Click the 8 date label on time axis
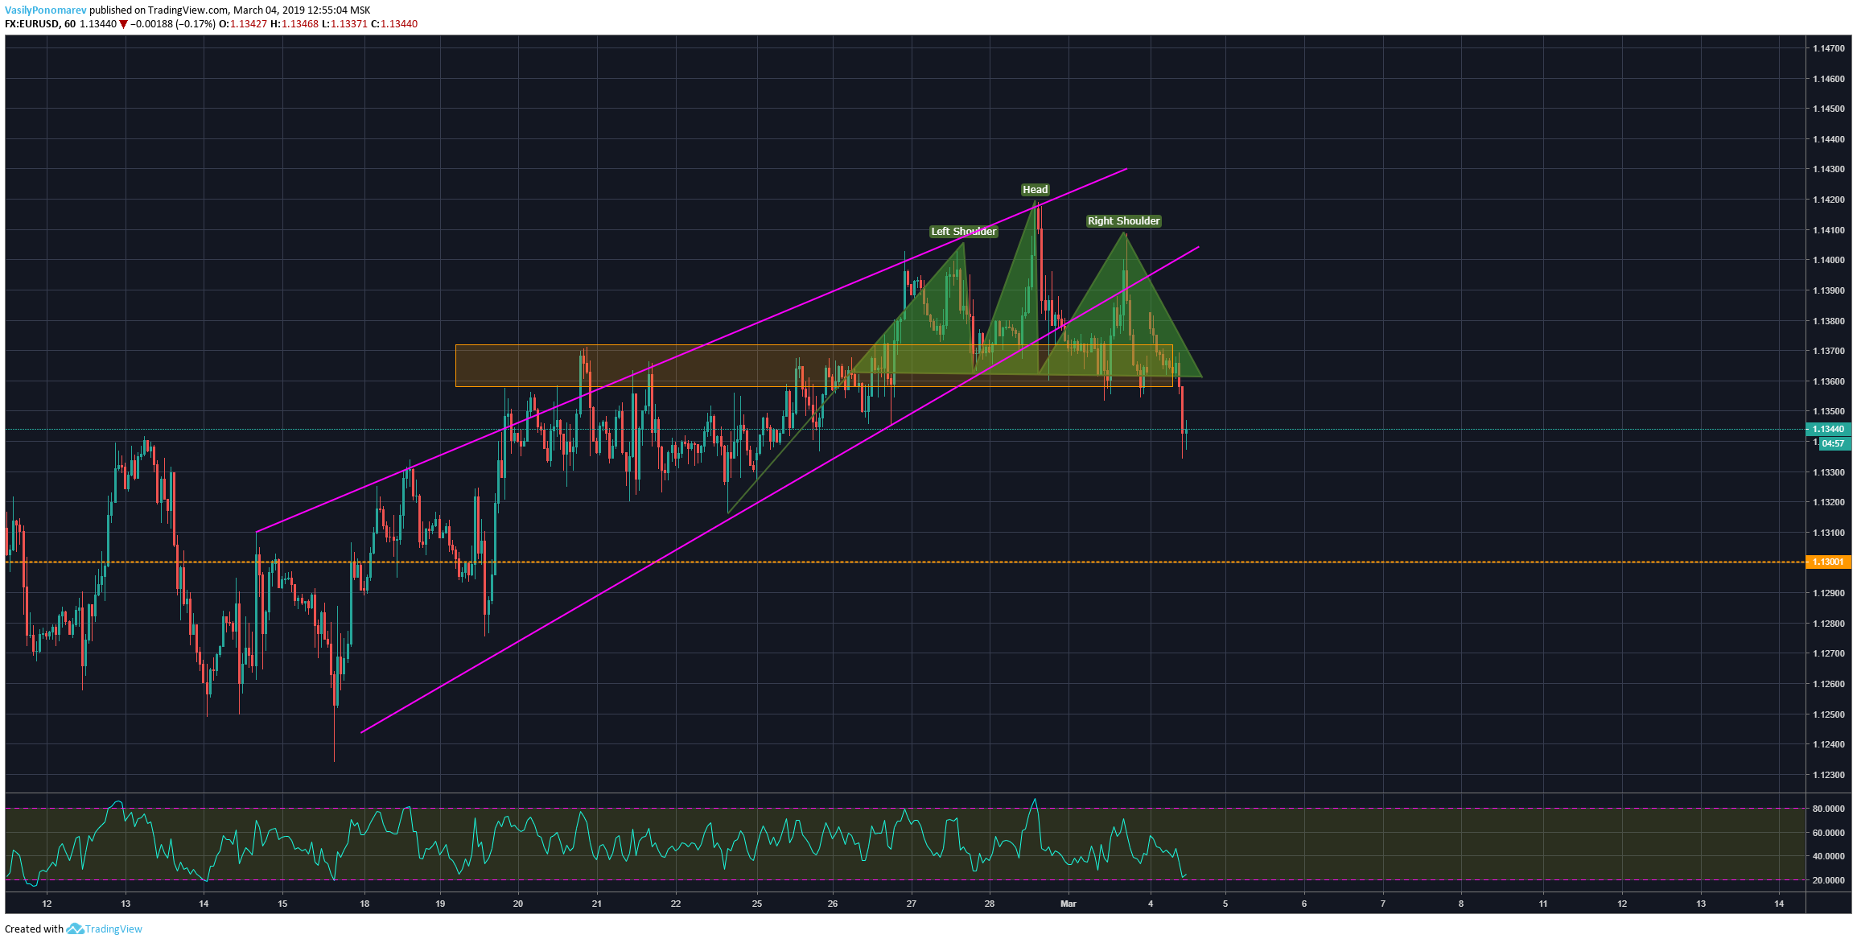The height and width of the screenshot is (943, 1857). coord(1461,904)
